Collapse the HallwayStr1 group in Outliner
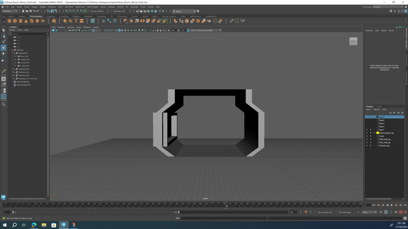This screenshot has width=408, height=229. [x=14, y=53]
